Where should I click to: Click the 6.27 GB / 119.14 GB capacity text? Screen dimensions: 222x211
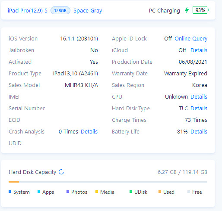click(182, 172)
